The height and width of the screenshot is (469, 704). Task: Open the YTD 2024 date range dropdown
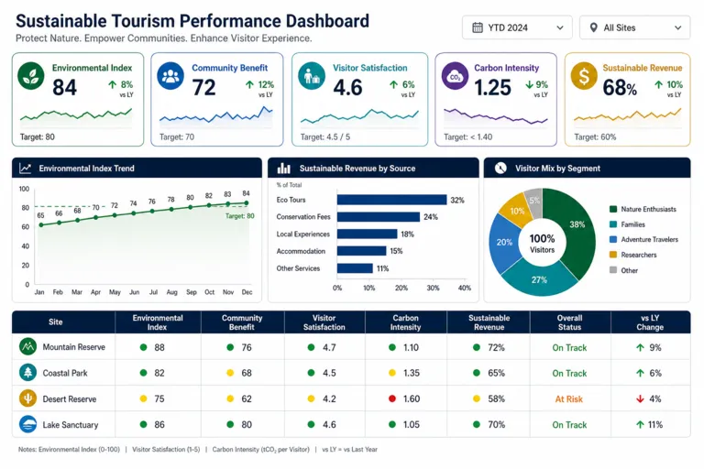[517, 27]
